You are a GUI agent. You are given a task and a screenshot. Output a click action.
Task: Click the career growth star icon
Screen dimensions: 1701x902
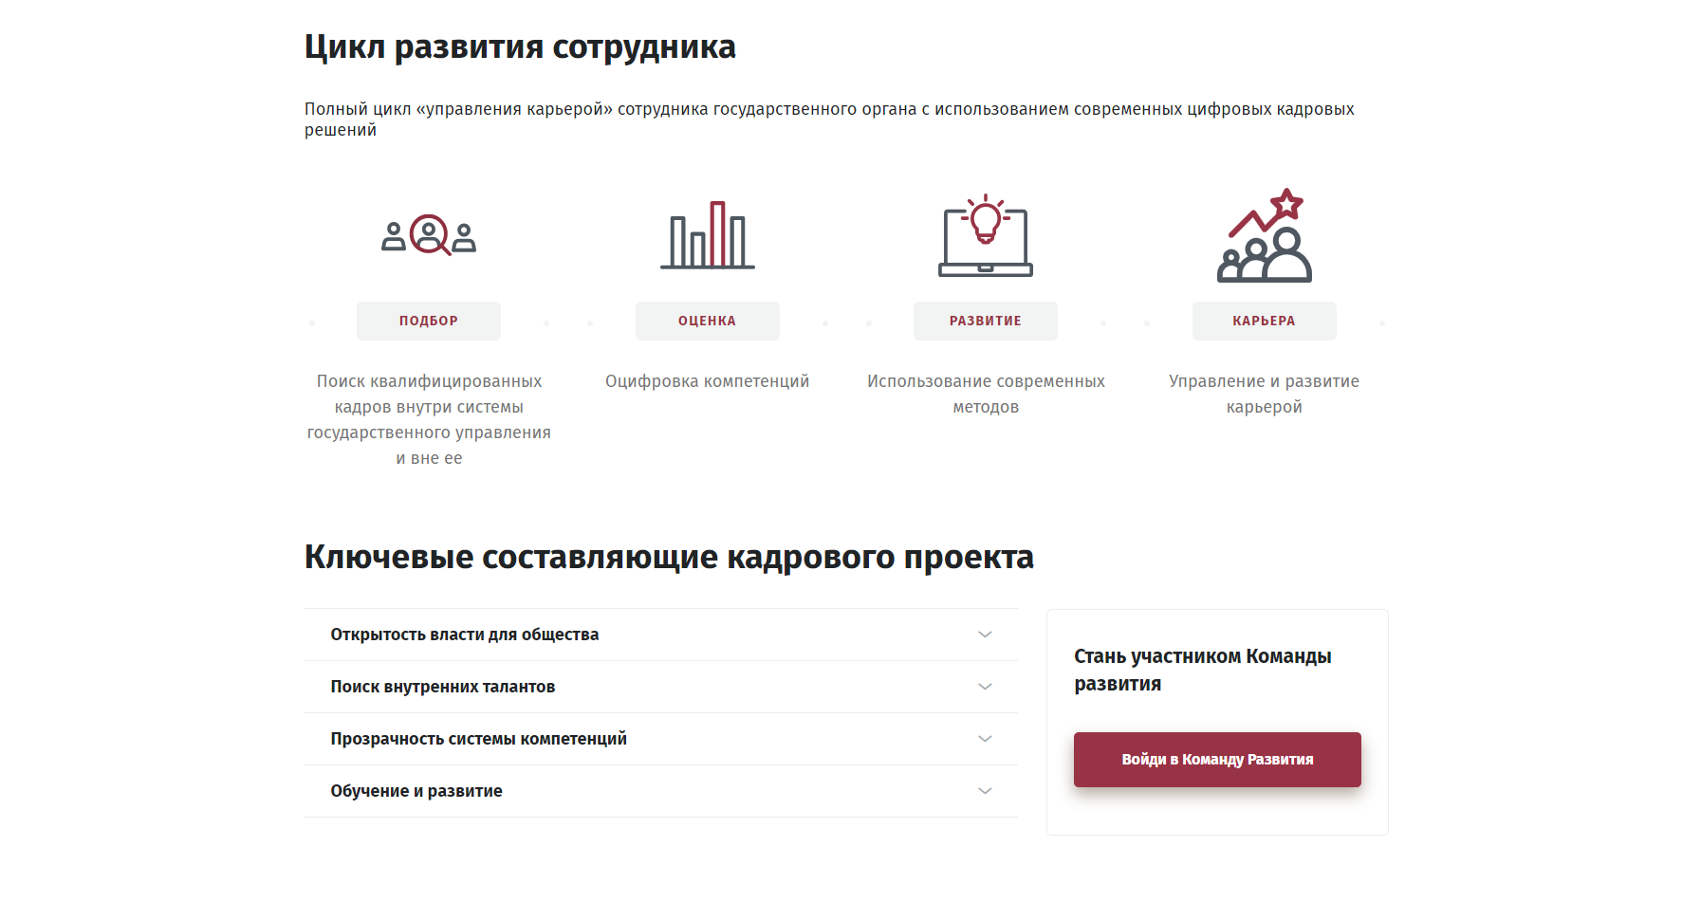coord(1265,235)
